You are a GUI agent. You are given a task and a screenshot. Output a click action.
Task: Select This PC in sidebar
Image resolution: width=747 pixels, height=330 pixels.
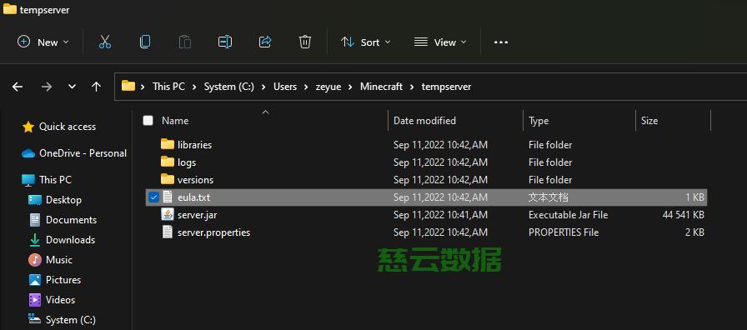pos(47,180)
